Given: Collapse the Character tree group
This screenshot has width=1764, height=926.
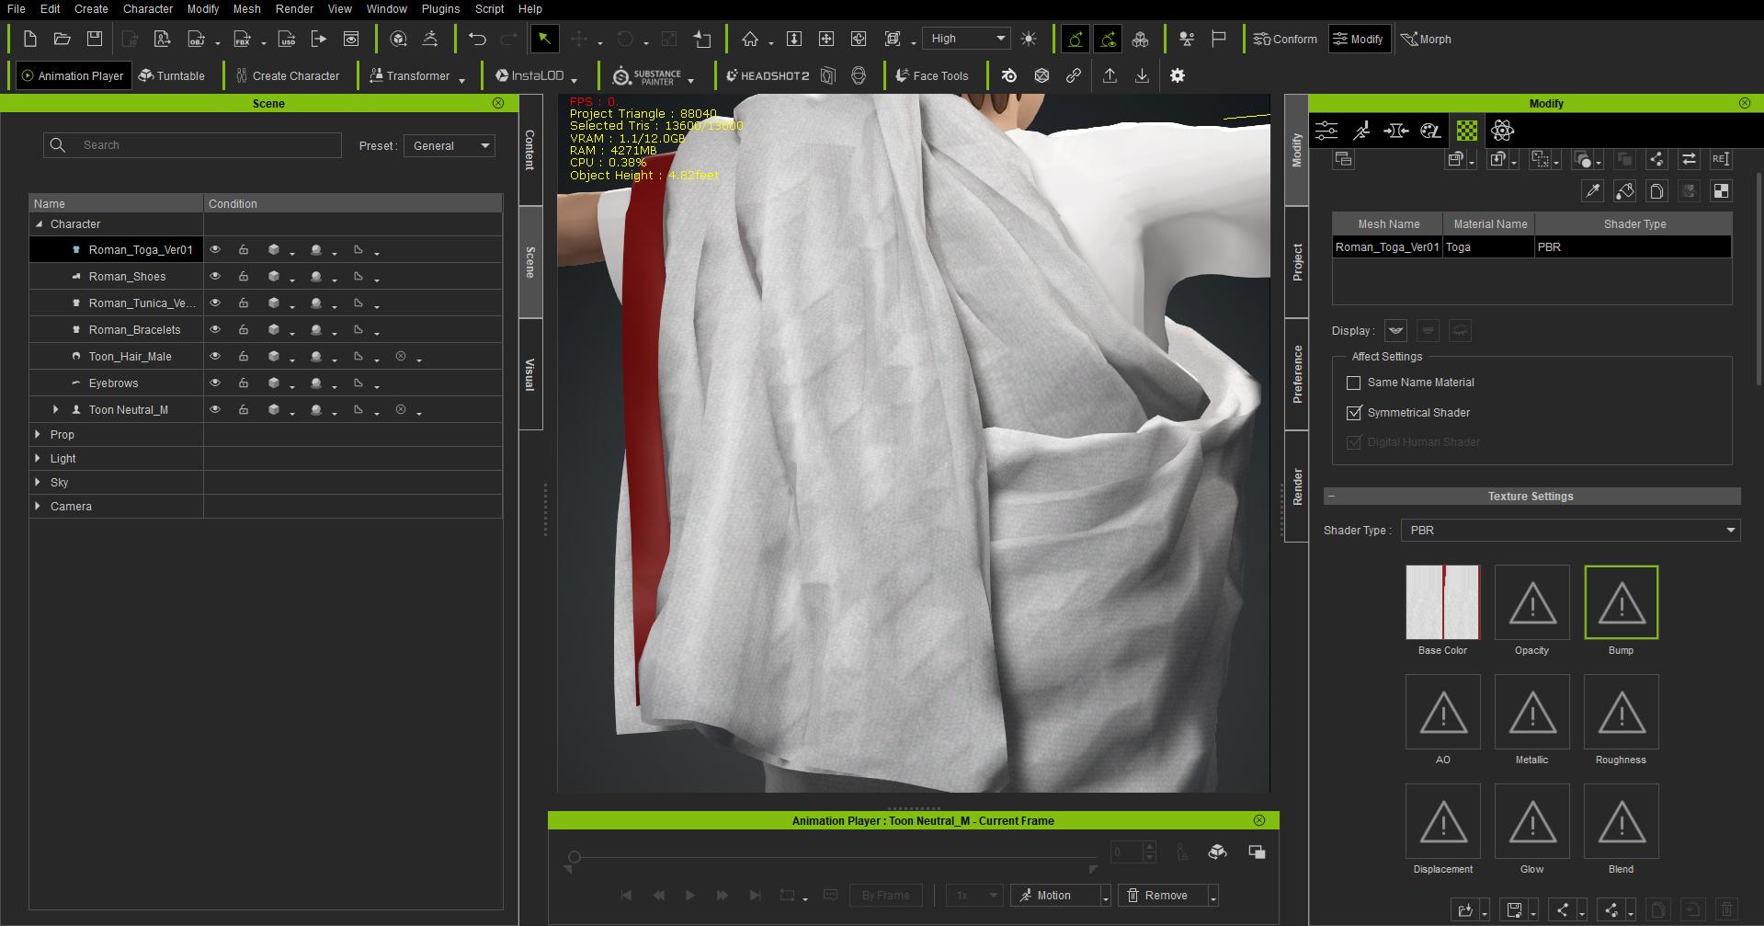Looking at the screenshot, I should (x=39, y=223).
